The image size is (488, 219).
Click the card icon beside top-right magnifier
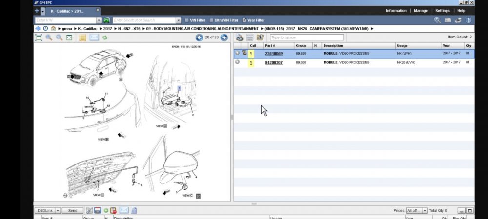[x=447, y=20]
